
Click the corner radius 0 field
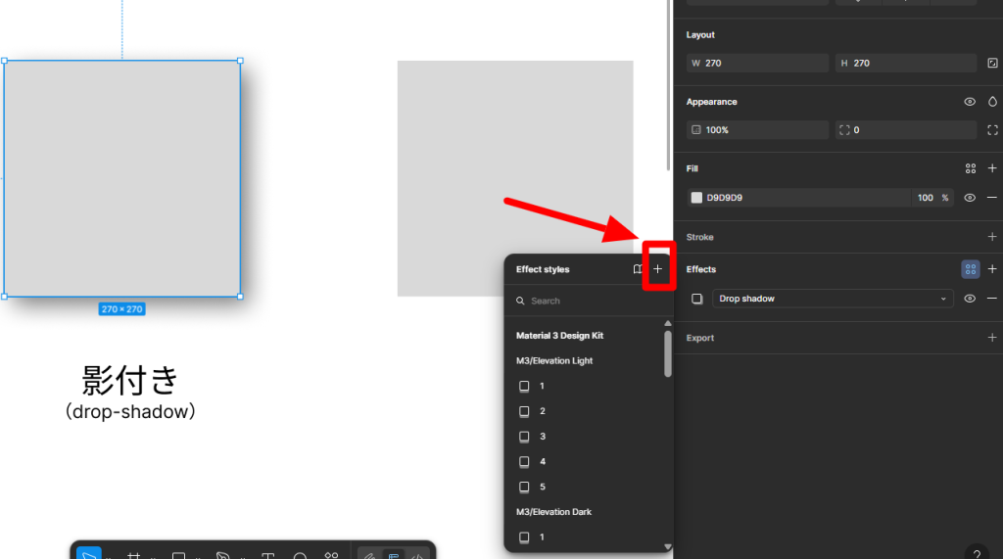(x=906, y=130)
